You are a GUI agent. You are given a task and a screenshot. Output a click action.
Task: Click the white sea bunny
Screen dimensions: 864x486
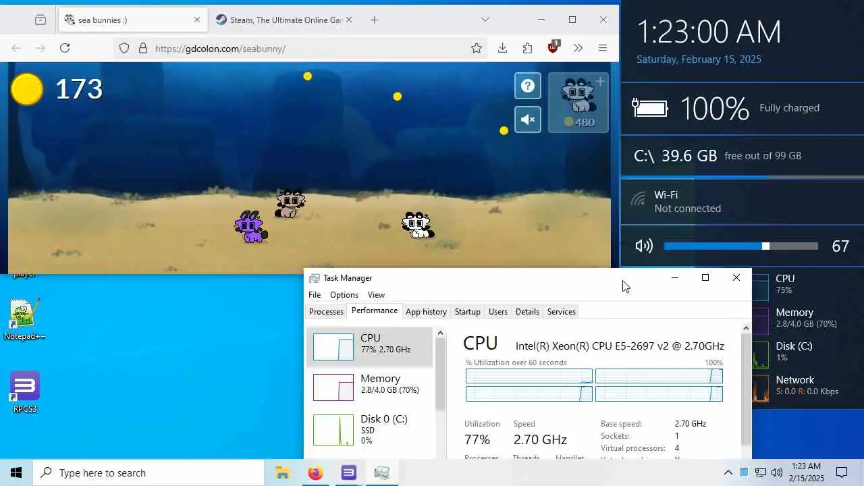418,225
